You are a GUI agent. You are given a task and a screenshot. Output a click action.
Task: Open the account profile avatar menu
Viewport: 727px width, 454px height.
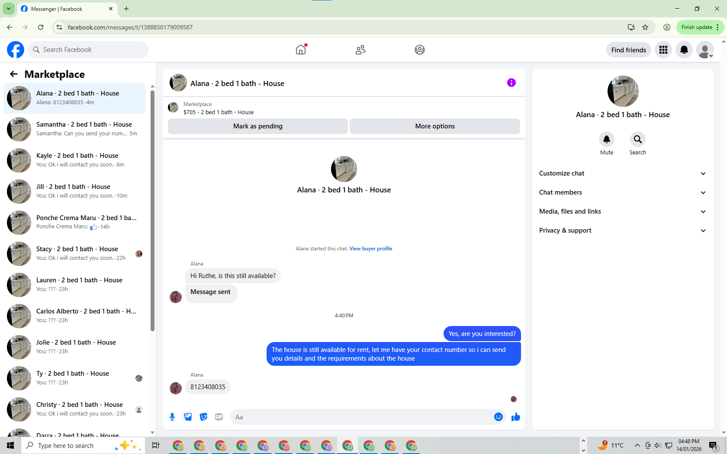click(x=705, y=50)
